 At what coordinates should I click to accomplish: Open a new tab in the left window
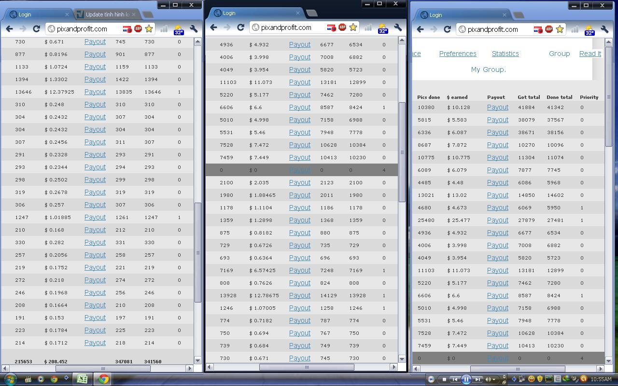click(148, 15)
